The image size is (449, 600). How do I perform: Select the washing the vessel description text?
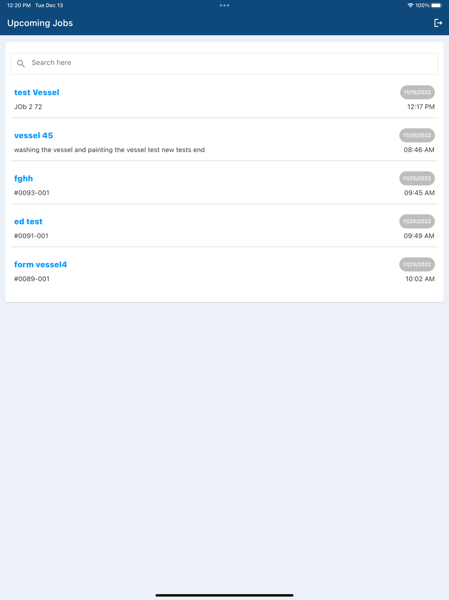pyautogui.click(x=109, y=150)
